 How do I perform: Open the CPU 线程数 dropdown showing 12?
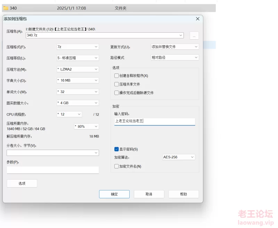pyautogui.click(x=69, y=115)
